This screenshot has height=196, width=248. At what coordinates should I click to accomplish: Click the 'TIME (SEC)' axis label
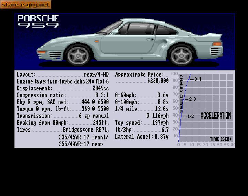coord(220,139)
